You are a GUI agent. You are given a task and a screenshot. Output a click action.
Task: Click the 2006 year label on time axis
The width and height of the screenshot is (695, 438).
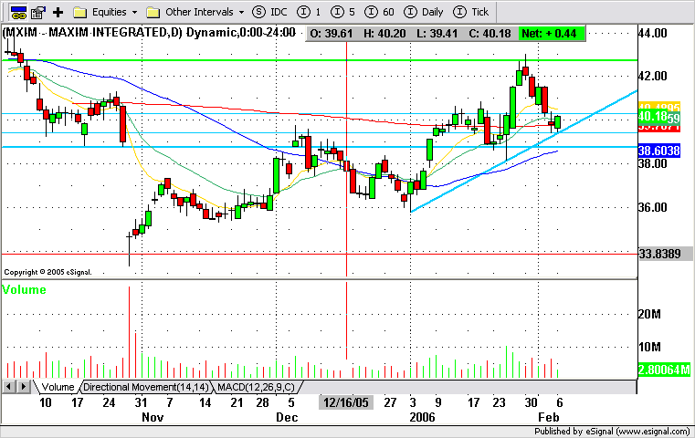point(423,417)
